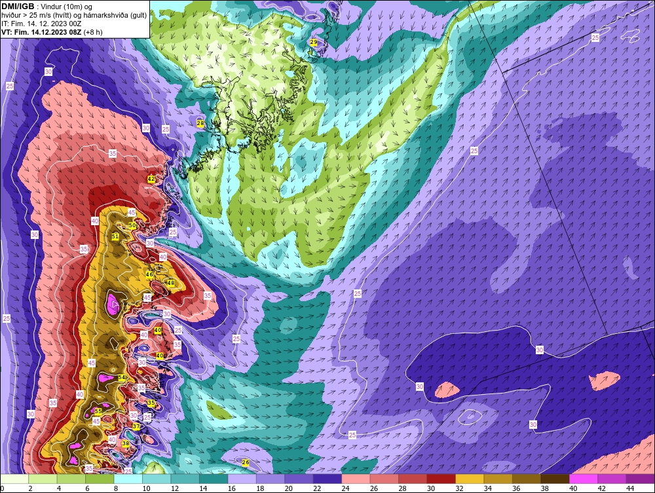Click the legend scale number 32
Viewport: 655px width, 493px height.
(459, 489)
